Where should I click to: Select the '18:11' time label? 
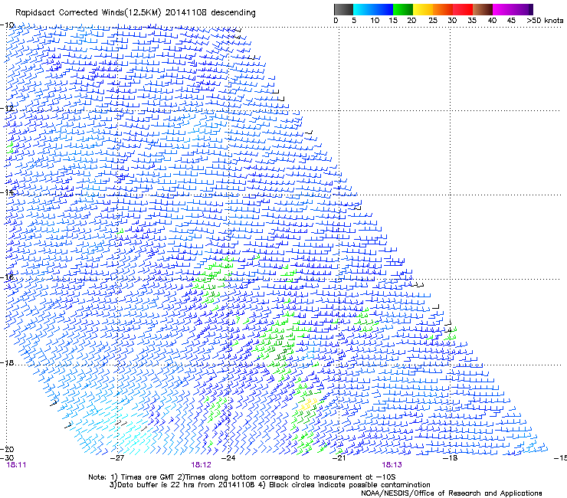pos(16,465)
